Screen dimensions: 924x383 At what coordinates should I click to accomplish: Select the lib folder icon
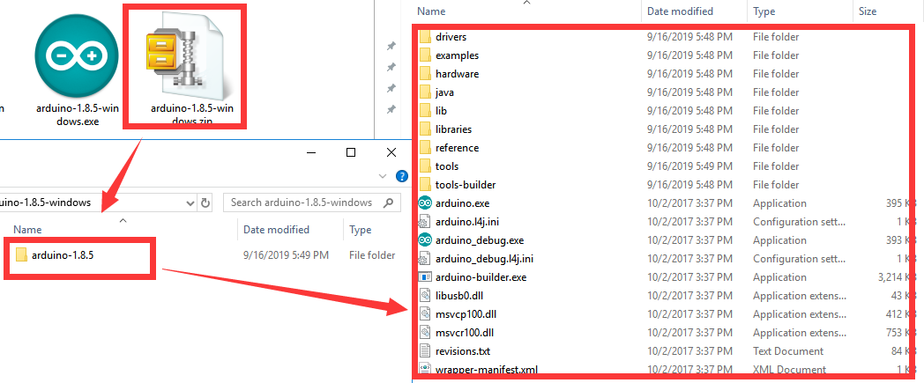click(x=426, y=111)
